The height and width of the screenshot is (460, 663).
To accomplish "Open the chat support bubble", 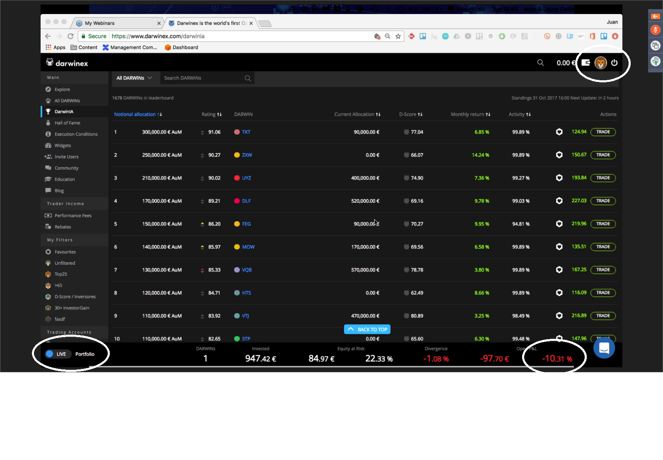I will [x=604, y=348].
